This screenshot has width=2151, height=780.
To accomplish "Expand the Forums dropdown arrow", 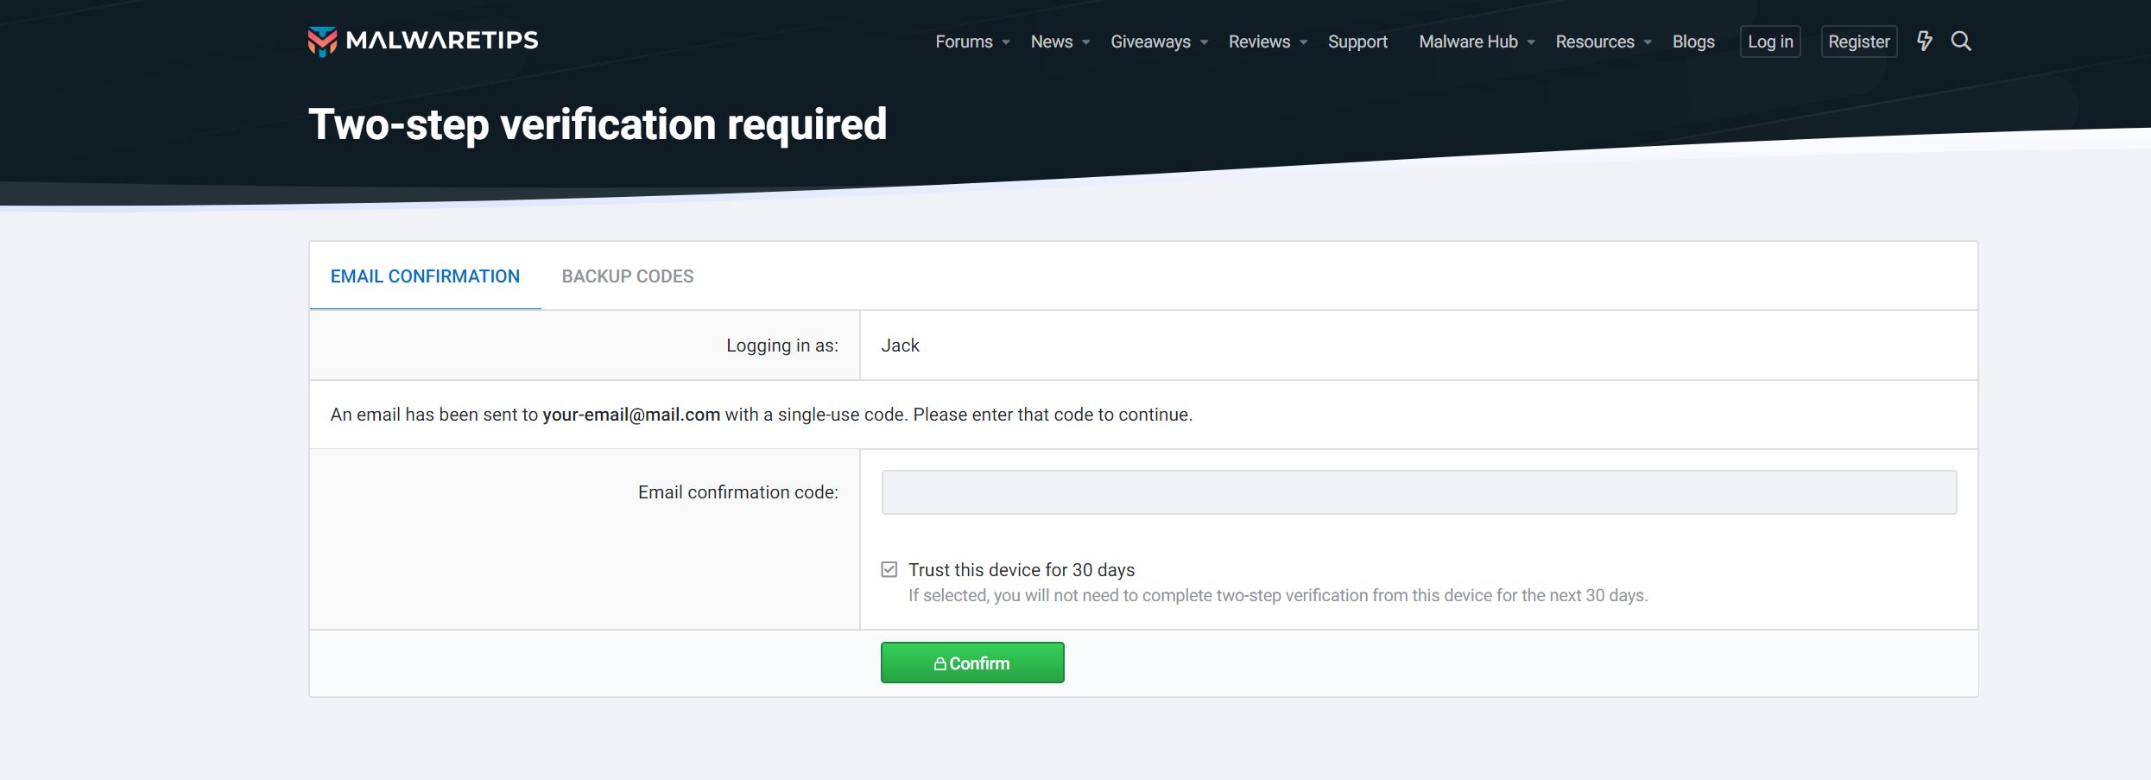I will 1006,42.
